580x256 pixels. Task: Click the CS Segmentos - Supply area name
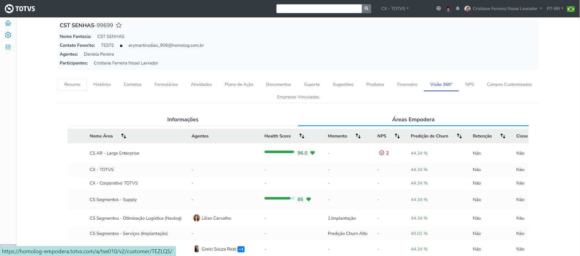(113, 200)
